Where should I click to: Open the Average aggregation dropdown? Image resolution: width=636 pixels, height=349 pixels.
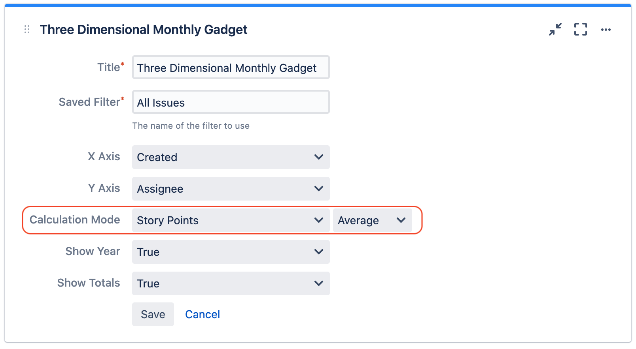coord(372,220)
